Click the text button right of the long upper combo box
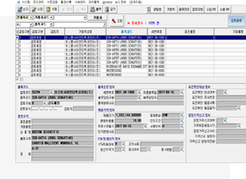246x179 pixels. click(97, 18)
